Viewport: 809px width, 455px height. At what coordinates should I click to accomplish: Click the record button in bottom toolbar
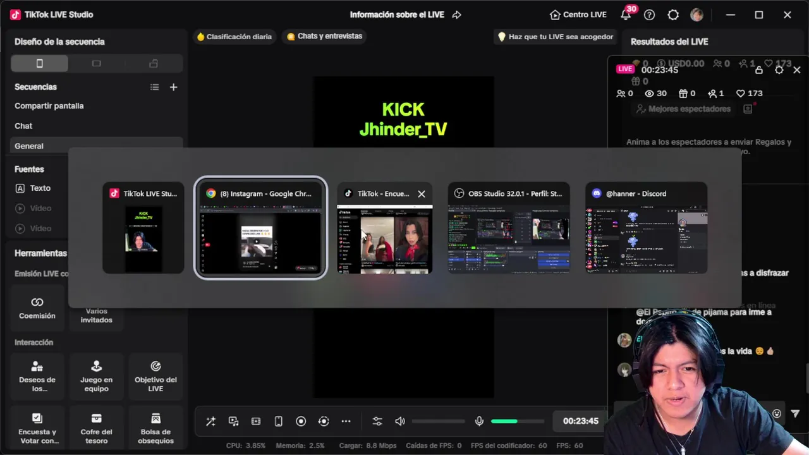[301, 422]
